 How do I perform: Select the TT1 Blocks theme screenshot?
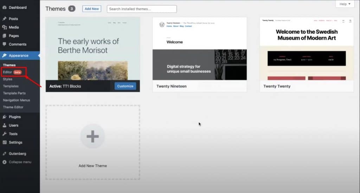(x=93, y=49)
